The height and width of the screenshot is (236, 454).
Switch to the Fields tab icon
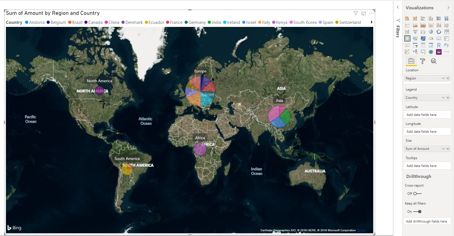(411, 61)
